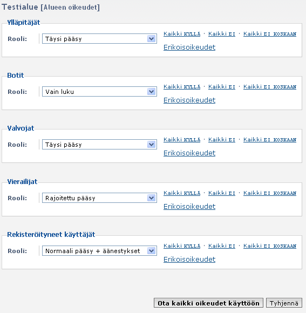Open Erikoisoikeudet for Vierailijat

coord(189,207)
